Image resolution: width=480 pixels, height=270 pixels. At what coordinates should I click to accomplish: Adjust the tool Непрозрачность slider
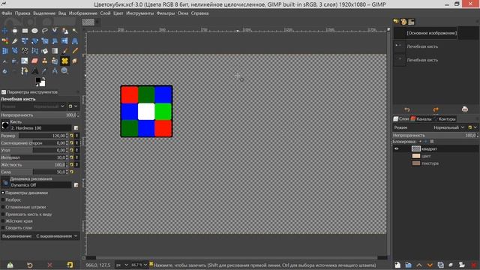[x=40, y=115]
